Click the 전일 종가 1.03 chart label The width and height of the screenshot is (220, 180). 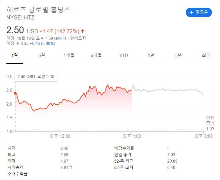(x=210, y=123)
